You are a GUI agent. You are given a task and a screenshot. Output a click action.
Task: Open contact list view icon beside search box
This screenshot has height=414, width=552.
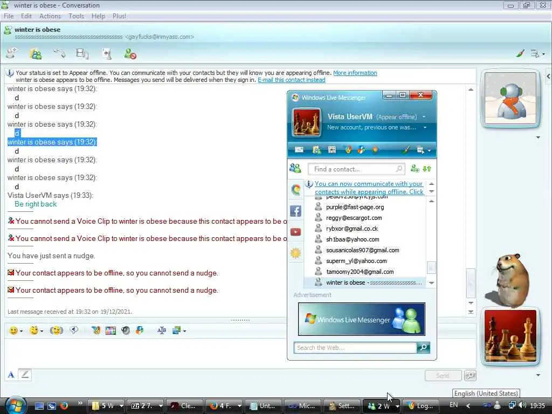click(295, 169)
